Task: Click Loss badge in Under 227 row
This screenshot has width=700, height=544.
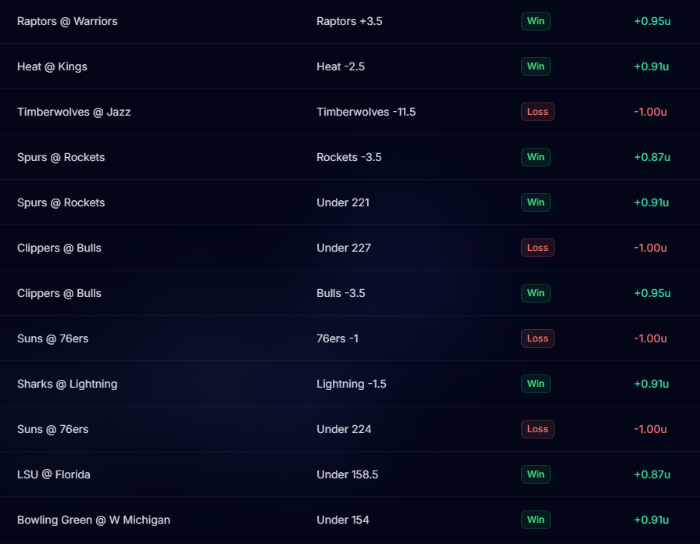Action: pos(537,248)
